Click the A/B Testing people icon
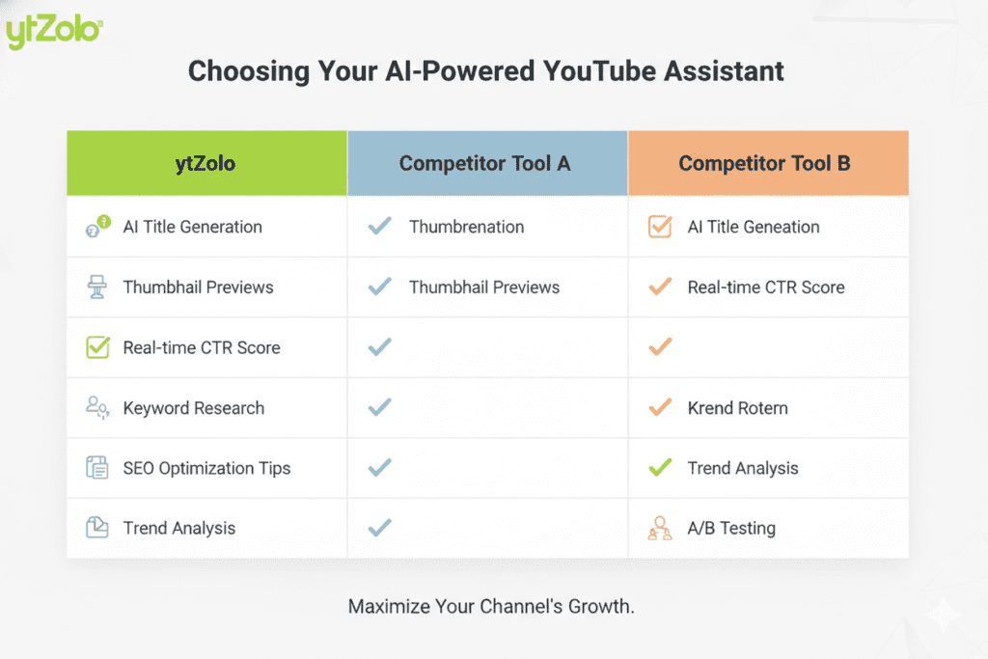 tap(660, 529)
